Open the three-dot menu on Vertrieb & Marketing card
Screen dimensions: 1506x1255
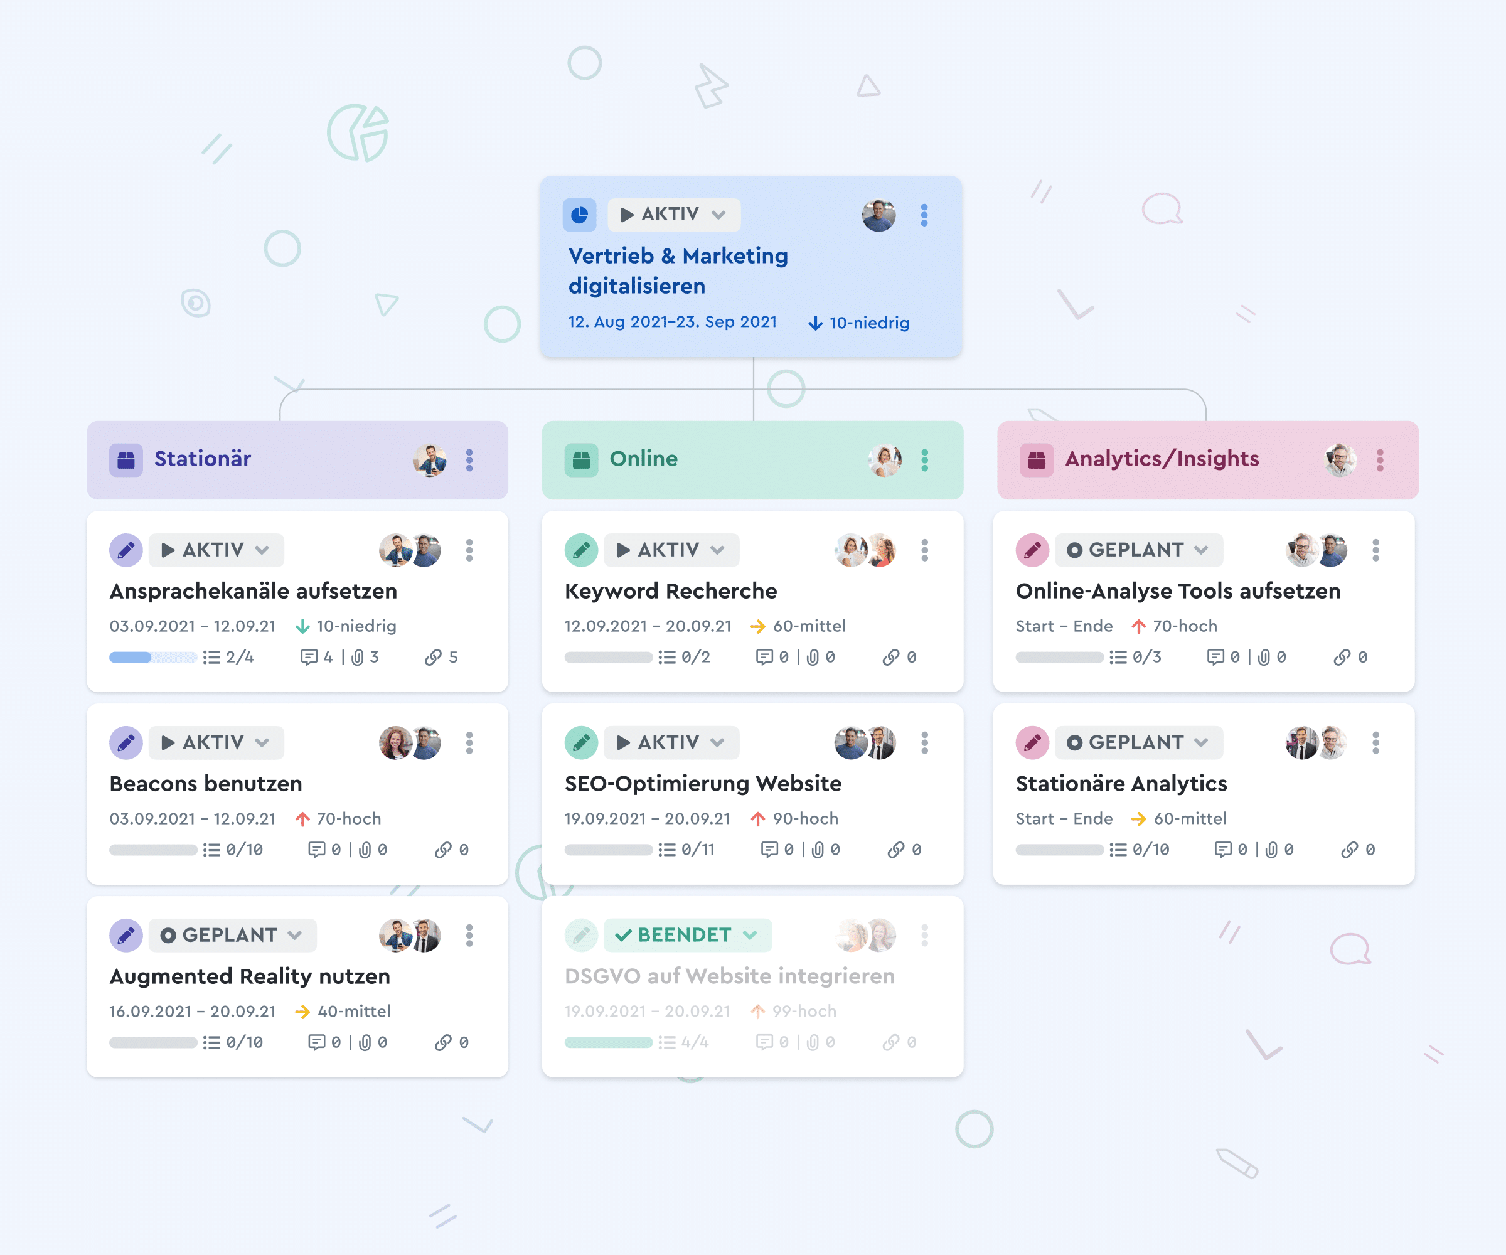coord(924,215)
